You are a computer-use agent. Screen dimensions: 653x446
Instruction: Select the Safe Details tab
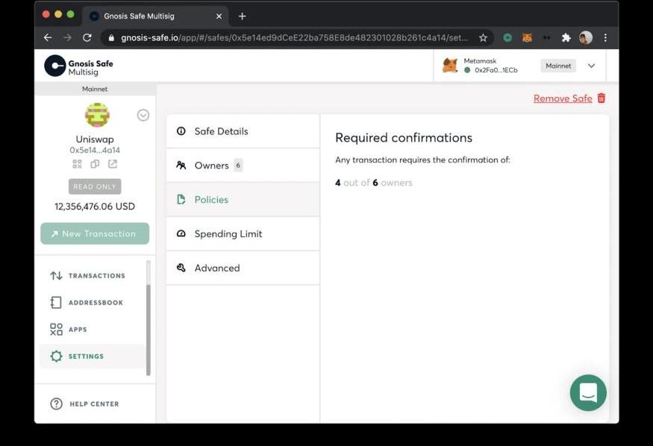point(243,131)
